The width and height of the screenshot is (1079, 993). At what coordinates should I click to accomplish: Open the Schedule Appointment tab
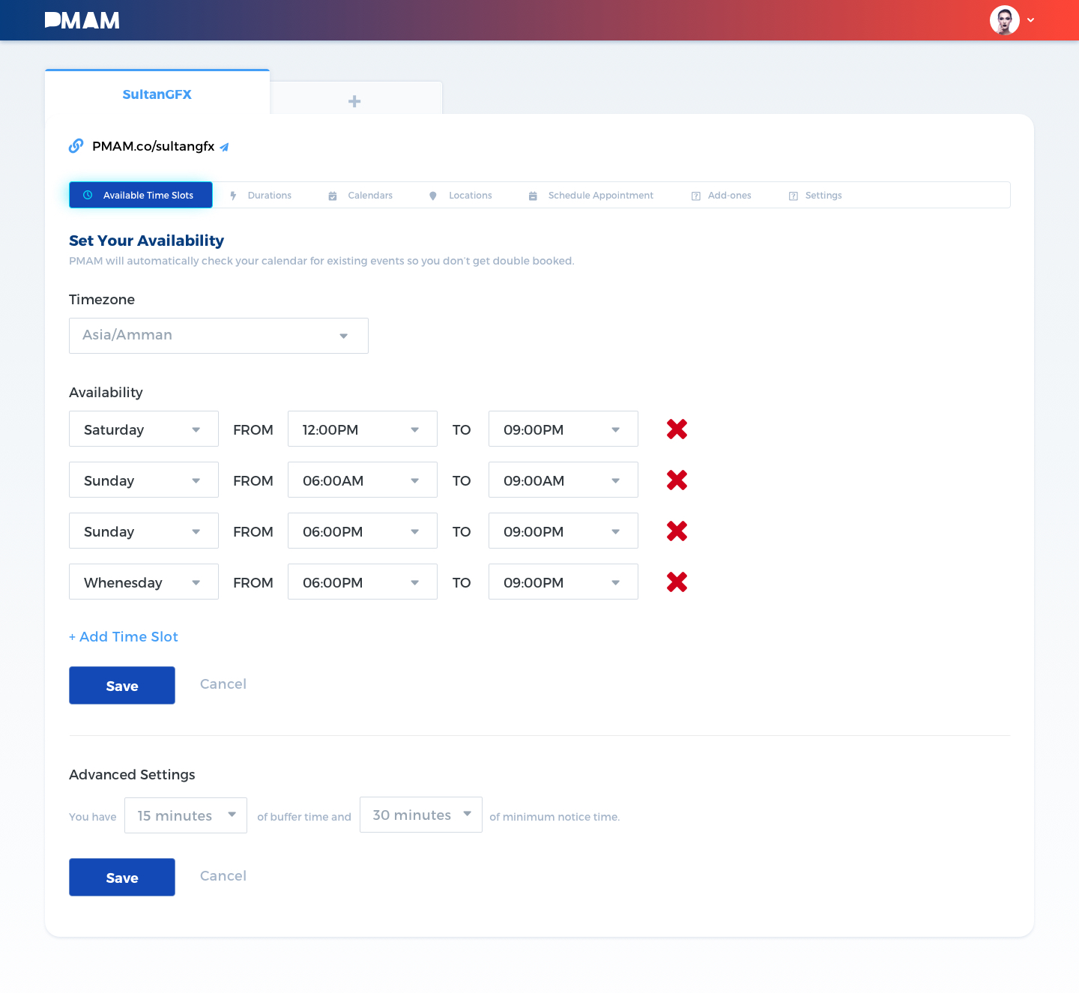pyautogui.click(x=591, y=196)
